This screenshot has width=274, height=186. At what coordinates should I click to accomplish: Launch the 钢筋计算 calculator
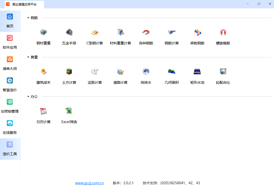tap(172, 37)
